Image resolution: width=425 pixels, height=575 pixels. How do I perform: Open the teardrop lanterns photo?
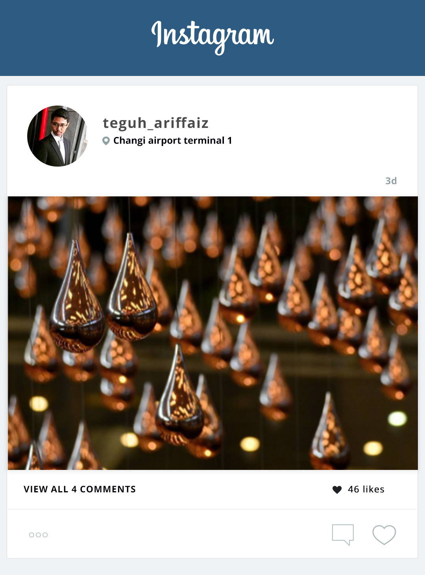[x=213, y=333]
